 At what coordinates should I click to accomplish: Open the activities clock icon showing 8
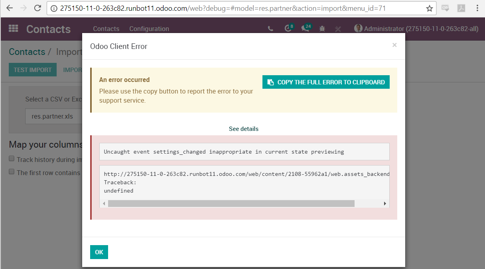coord(288,28)
